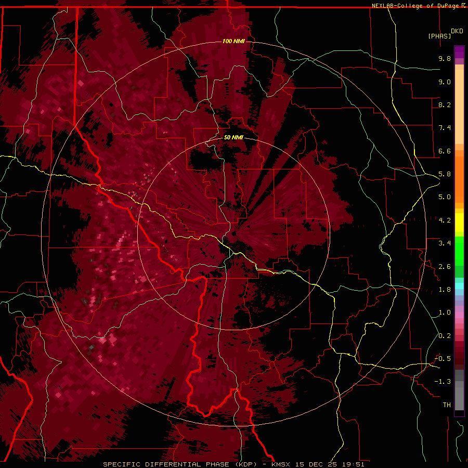Click the 4.2 value on color scale

tap(445, 220)
